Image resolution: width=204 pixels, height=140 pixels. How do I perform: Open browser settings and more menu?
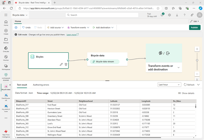[x=194, y=8]
